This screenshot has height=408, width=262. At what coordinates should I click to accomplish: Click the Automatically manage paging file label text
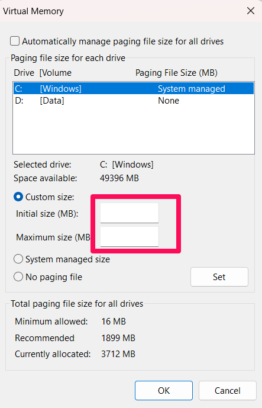click(122, 41)
